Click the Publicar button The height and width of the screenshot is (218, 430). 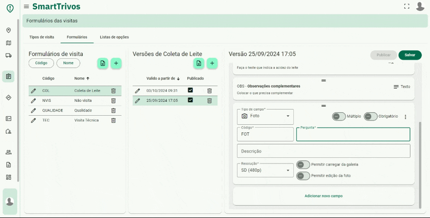pos(383,55)
